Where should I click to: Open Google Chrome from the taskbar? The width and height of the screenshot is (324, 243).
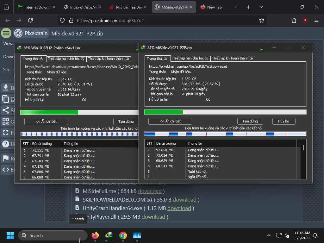tap(123, 235)
